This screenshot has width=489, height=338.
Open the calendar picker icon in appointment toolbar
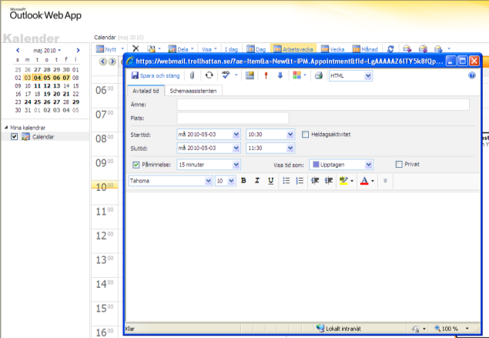[250, 75]
